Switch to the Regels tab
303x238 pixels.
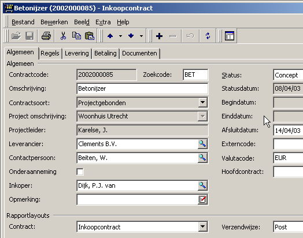(x=50, y=54)
